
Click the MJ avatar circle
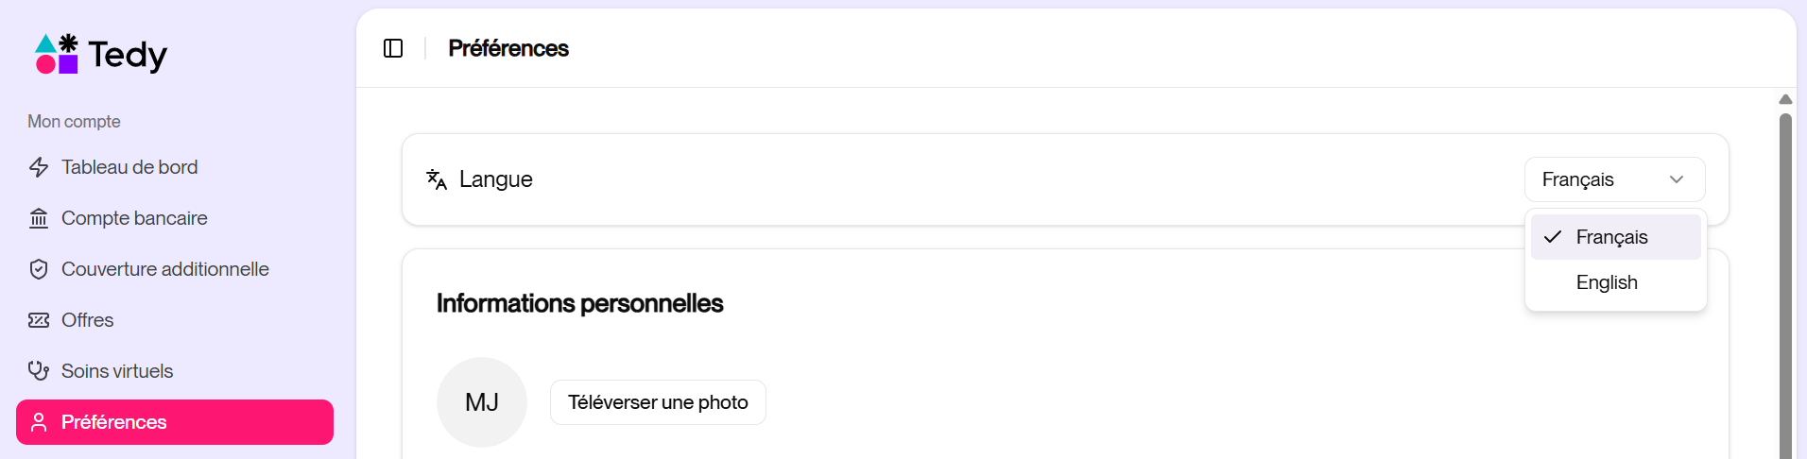click(x=482, y=402)
